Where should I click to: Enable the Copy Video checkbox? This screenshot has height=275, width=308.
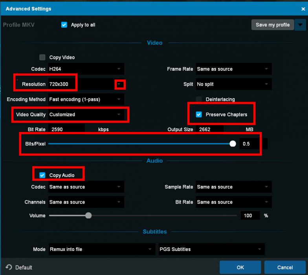[x=42, y=57]
